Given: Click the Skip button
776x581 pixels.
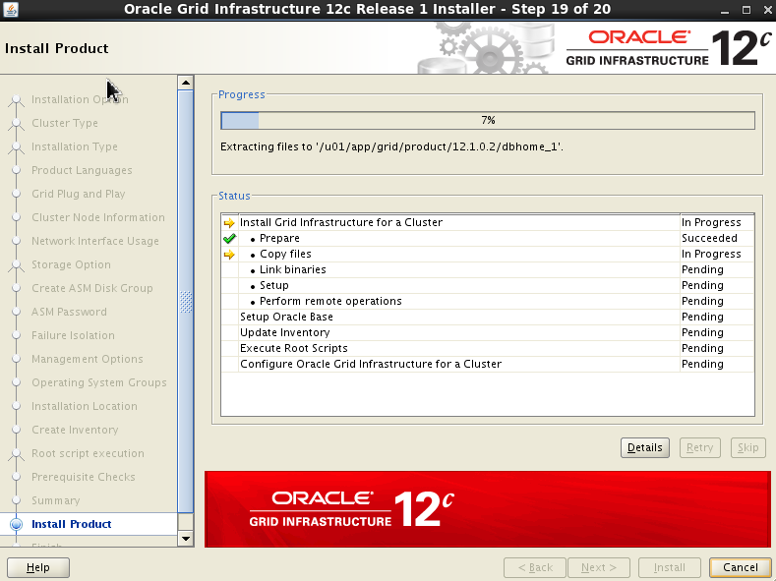Looking at the screenshot, I should click(747, 447).
